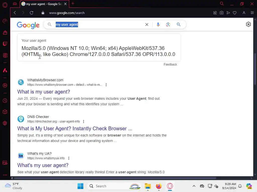Image resolution: width=257 pixels, height=192 pixels.
Task: Reload the current page
Action: [31, 13]
